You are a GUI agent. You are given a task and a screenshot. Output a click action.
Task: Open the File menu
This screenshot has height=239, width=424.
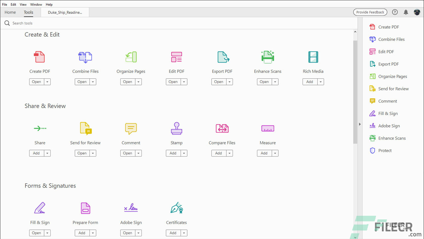(x=5, y=5)
